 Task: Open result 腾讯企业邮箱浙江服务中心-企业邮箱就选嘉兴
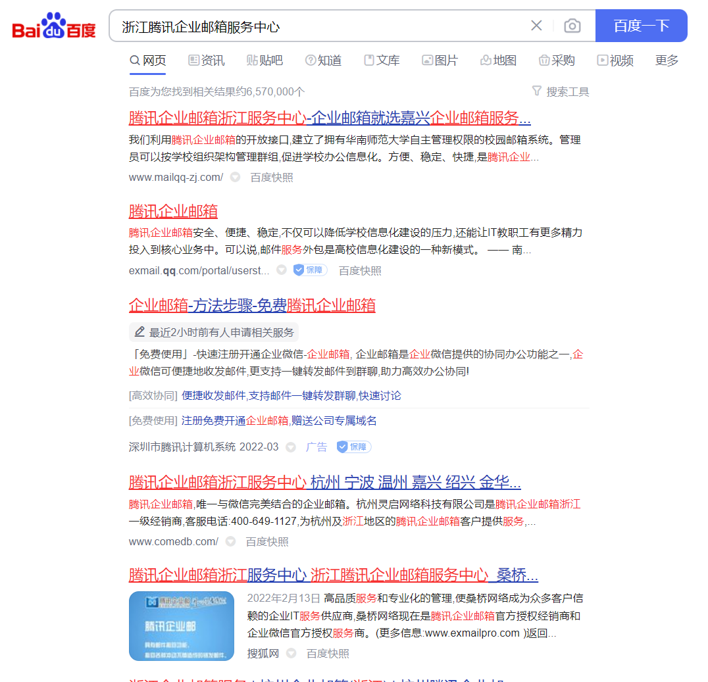point(330,118)
